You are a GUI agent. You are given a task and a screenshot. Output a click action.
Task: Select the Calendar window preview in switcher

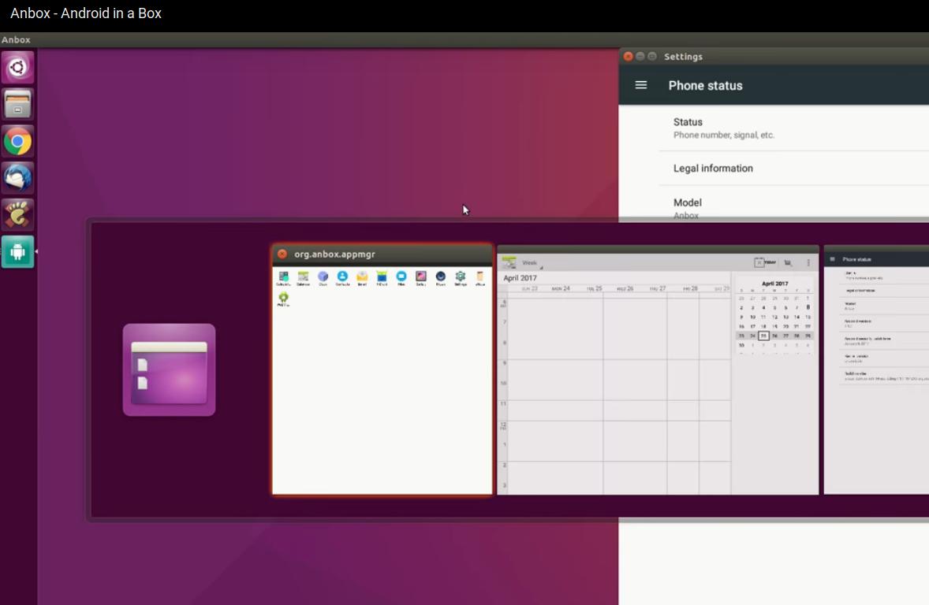pyautogui.click(x=658, y=369)
